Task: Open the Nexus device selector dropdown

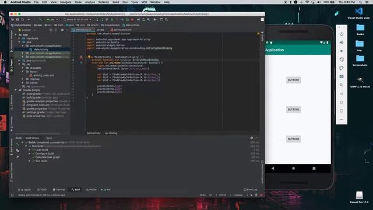Action: pyautogui.click(x=78, y=19)
